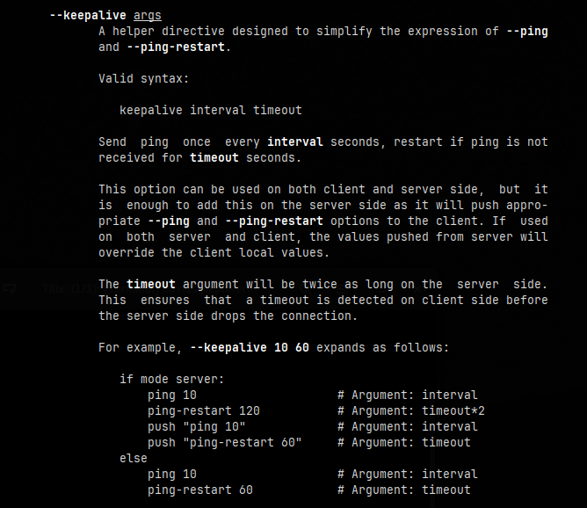Click the bold '--keepalive 10 60' example
This screenshot has height=508, width=587.
point(249,347)
